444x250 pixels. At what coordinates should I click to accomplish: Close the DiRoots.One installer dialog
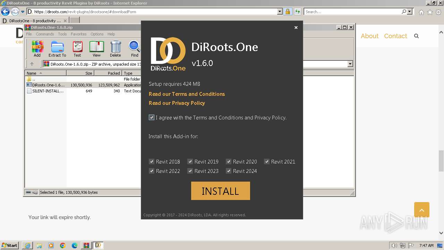click(296, 27)
